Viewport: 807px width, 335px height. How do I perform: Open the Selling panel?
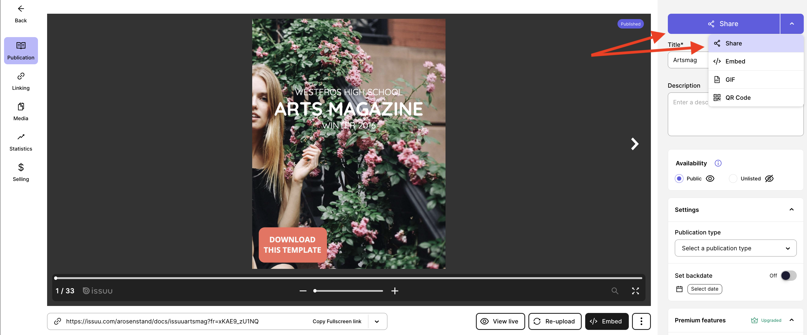tap(21, 172)
